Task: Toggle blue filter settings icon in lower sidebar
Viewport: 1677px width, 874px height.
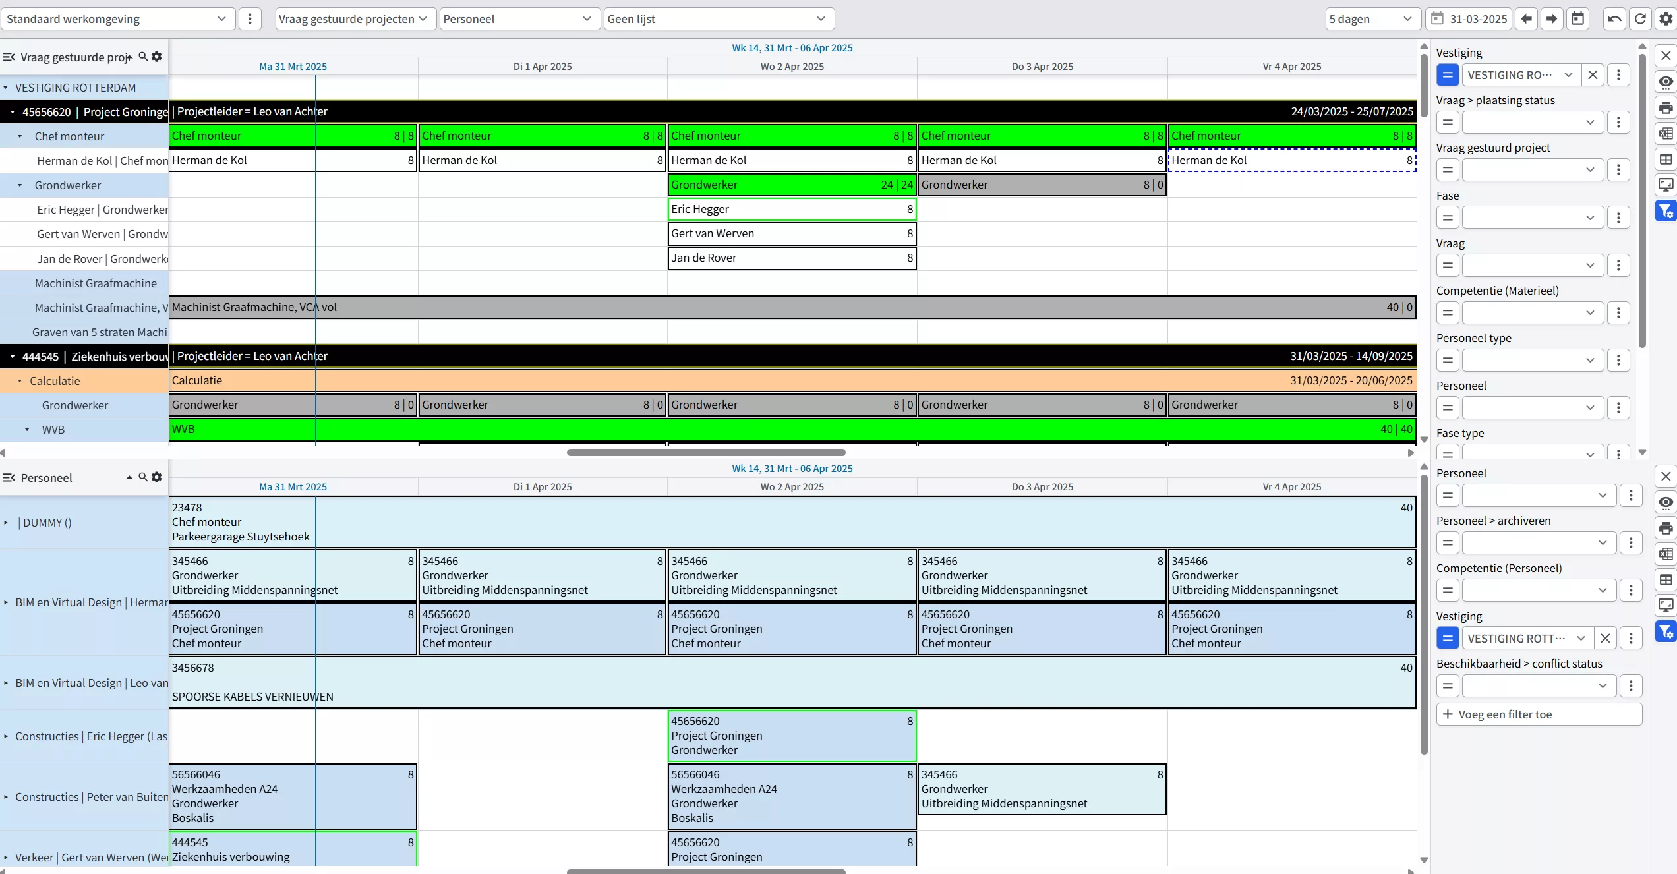Action: tap(1666, 631)
